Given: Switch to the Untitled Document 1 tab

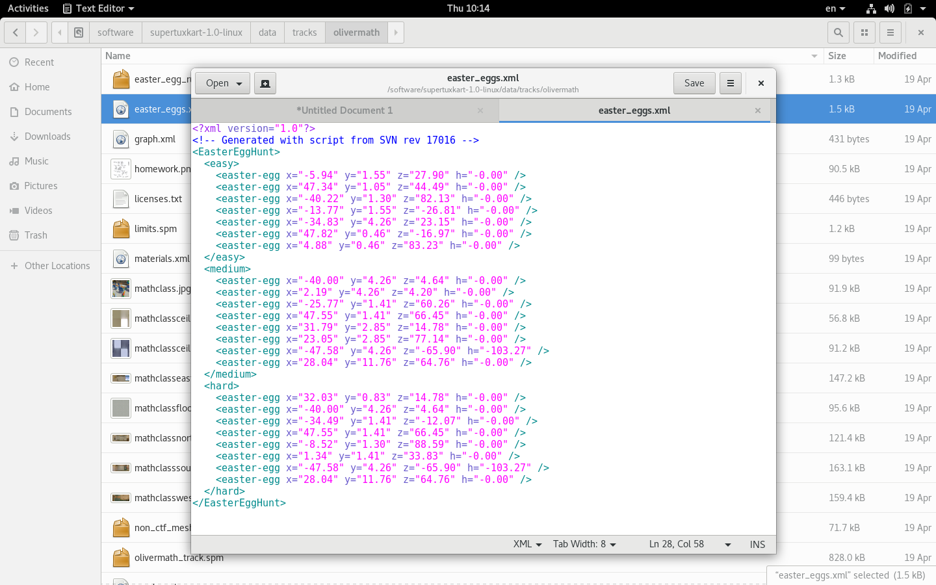Looking at the screenshot, I should click(x=344, y=110).
